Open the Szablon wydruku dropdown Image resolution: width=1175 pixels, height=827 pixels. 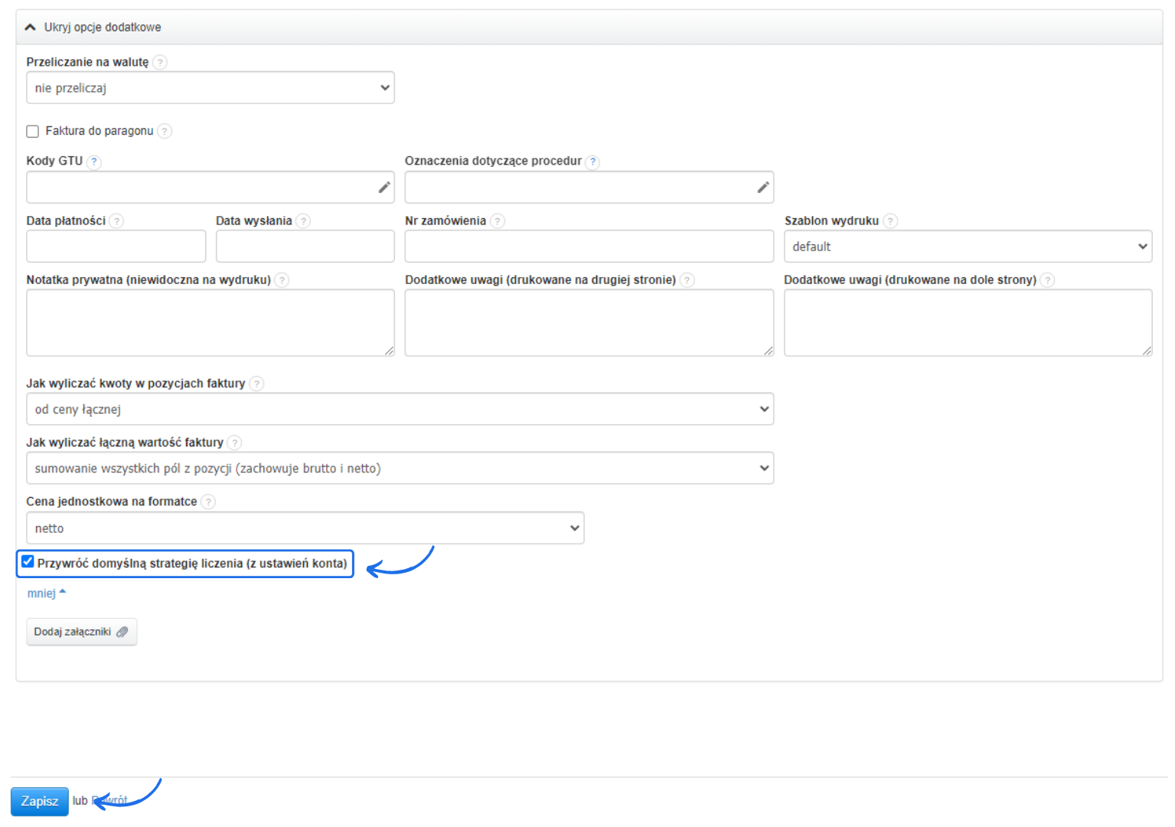click(x=968, y=247)
